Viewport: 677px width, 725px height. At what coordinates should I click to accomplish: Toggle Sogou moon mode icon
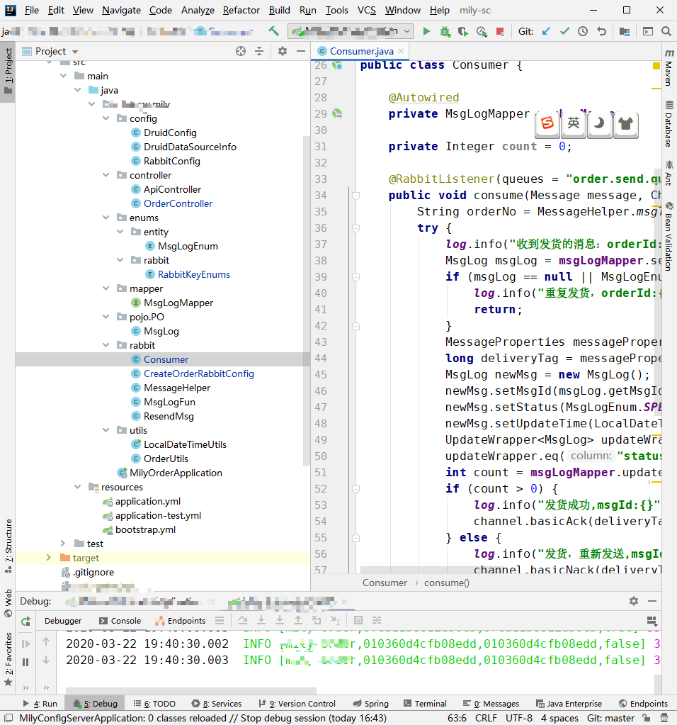coord(599,123)
